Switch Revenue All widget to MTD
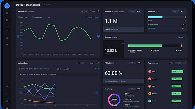195x109 pixels. (x=182, y=12)
